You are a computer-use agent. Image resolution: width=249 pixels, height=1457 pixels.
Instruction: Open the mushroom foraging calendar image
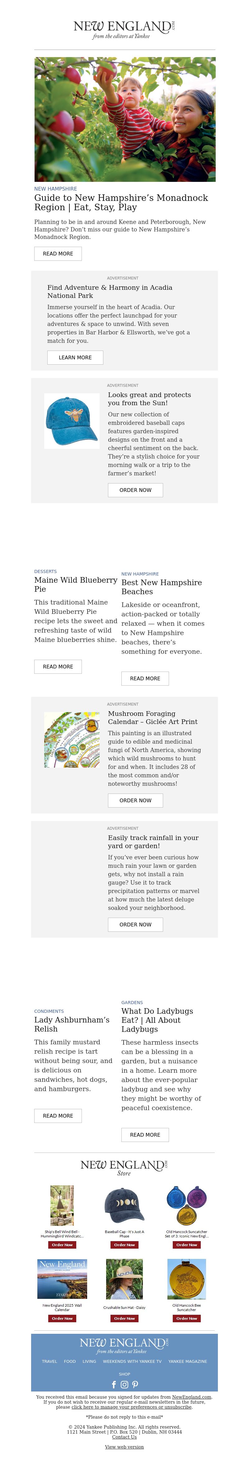click(x=72, y=739)
